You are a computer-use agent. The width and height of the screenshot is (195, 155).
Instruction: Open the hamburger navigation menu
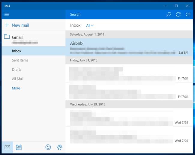[7, 14]
